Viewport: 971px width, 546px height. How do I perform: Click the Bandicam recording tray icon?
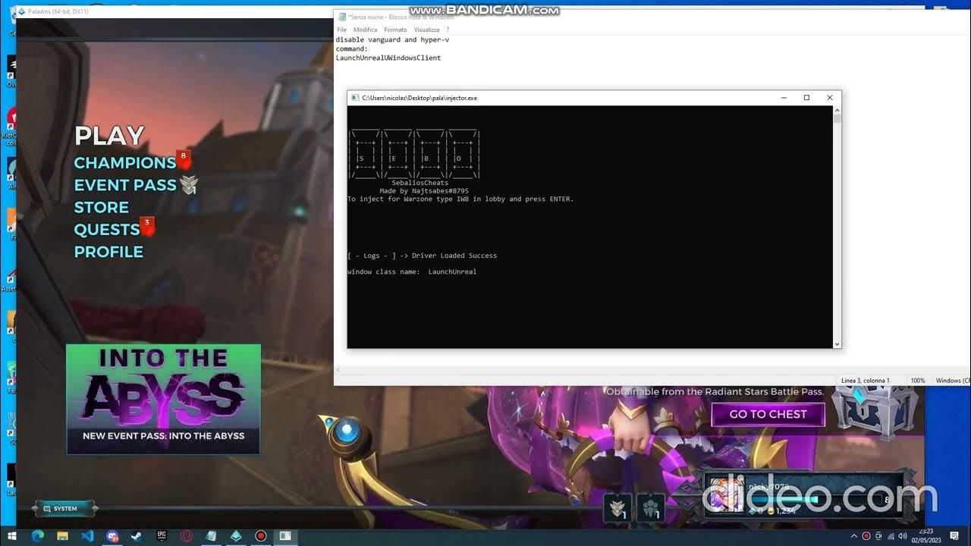coord(866,536)
